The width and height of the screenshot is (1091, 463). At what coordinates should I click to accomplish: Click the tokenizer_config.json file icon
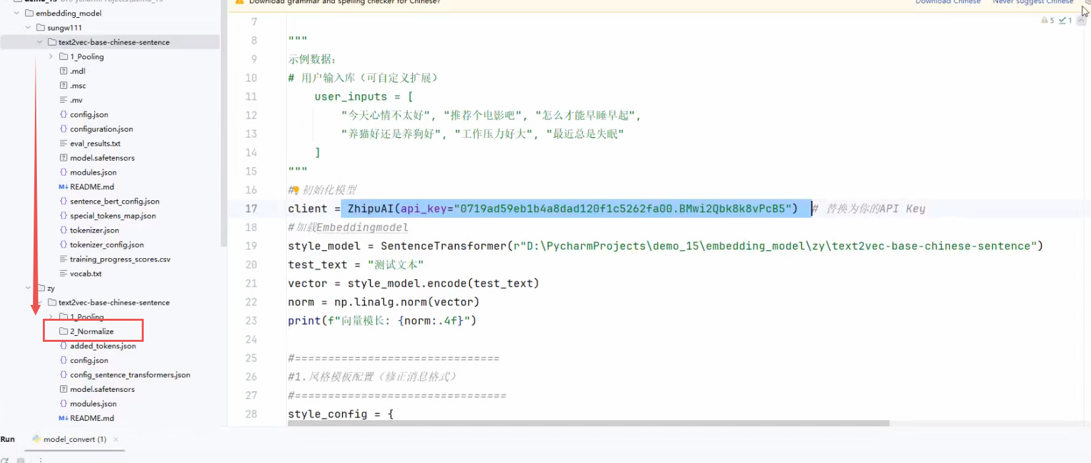(x=63, y=245)
